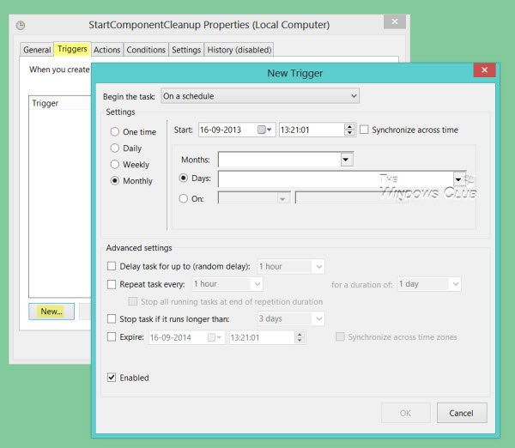Close the New Trigger dialog

click(x=484, y=72)
